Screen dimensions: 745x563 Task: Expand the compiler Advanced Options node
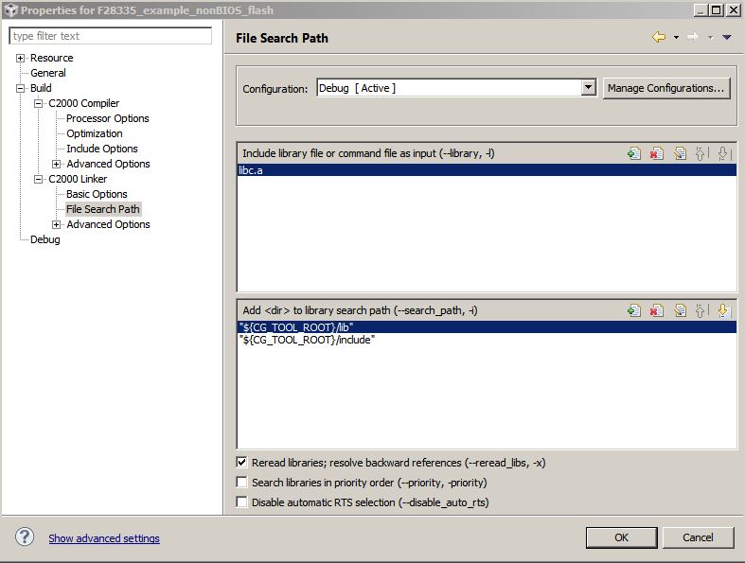[56, 164]
